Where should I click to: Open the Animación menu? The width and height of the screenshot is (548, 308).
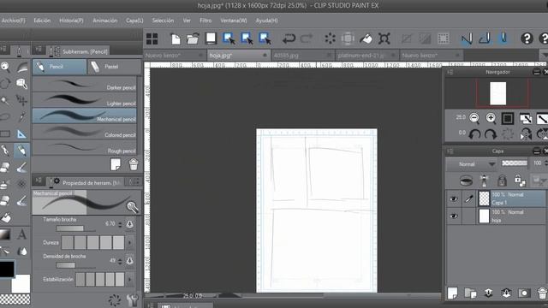(x=104, y=21)
